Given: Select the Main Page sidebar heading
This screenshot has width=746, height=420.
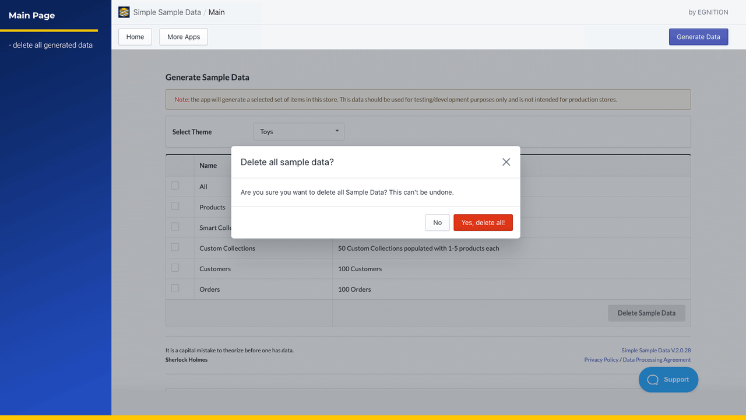Looking at the screenshot, I should click(31, 15).
